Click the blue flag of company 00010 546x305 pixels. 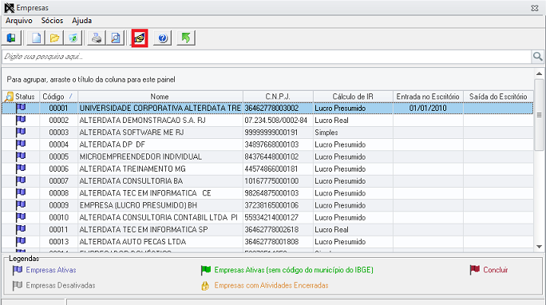coord(21,217)
